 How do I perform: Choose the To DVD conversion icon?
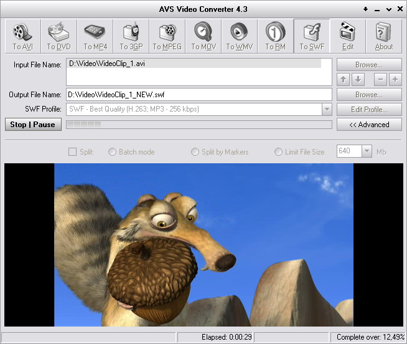pyautogui.click(x=58, y=36)
